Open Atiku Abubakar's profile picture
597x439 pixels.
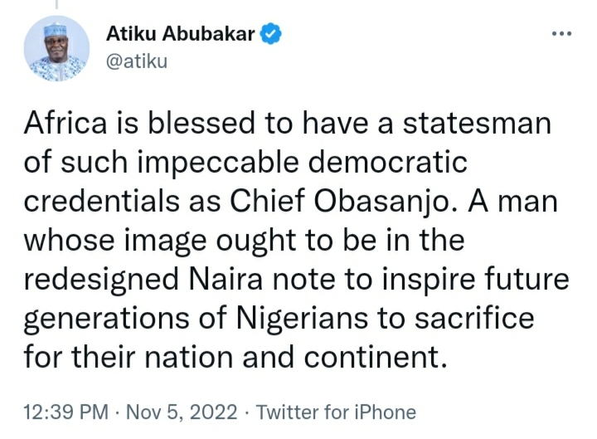point(56,48)
